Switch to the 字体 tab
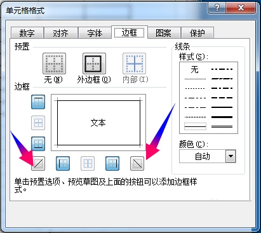261x233 pixels. tap(95, 33)
